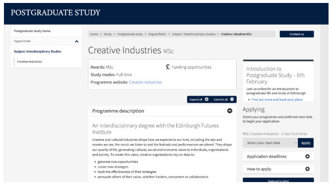Click the Introduction to Postgraduate Study heading
This screenshot has width=331, height=186.
tap(275, 75)
